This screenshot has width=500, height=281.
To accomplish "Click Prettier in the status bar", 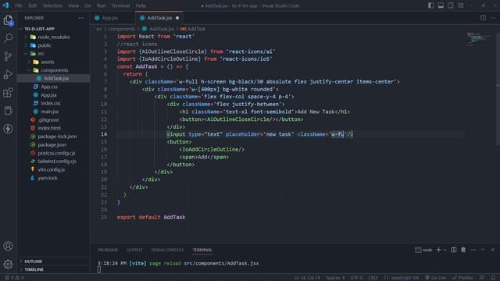I will (462, 278).
